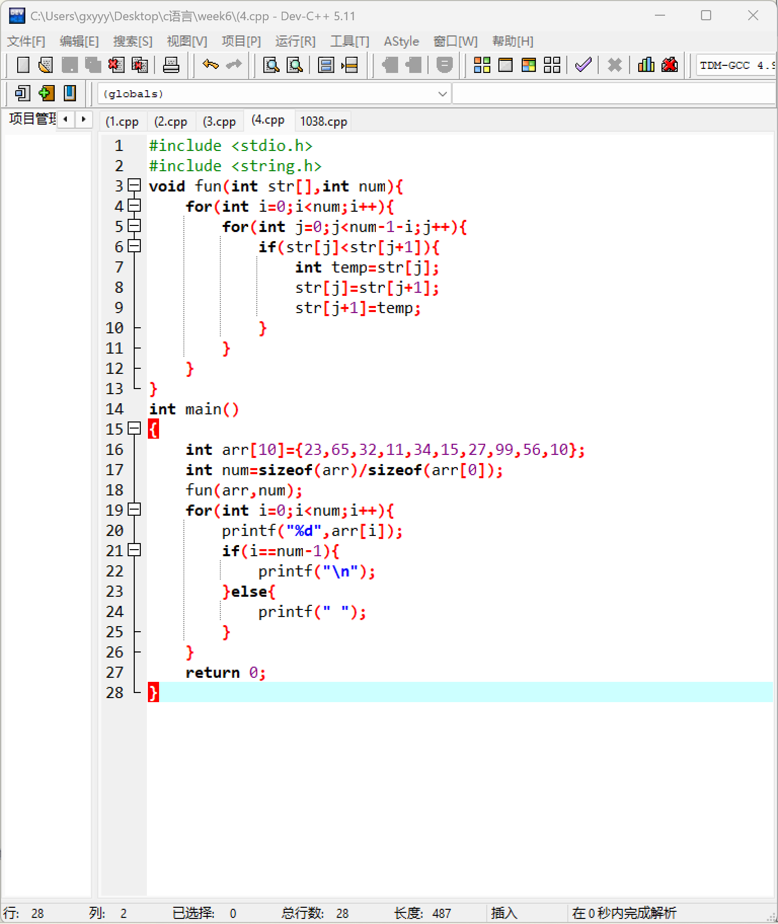Click the Run program icon
Image resolution: width=778 pixels, height=924 pixels.
[505, 65]
